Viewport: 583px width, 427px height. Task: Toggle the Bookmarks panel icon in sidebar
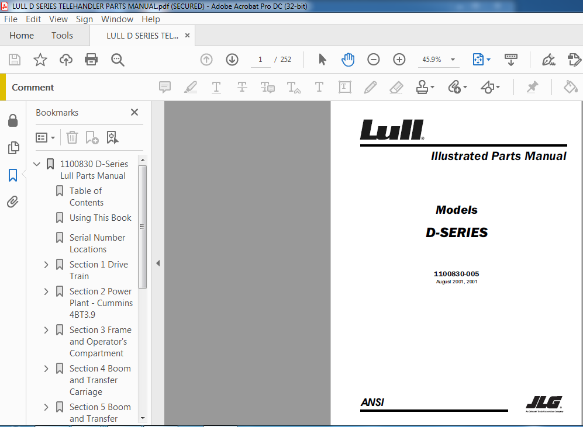click(x=13, y=175)
